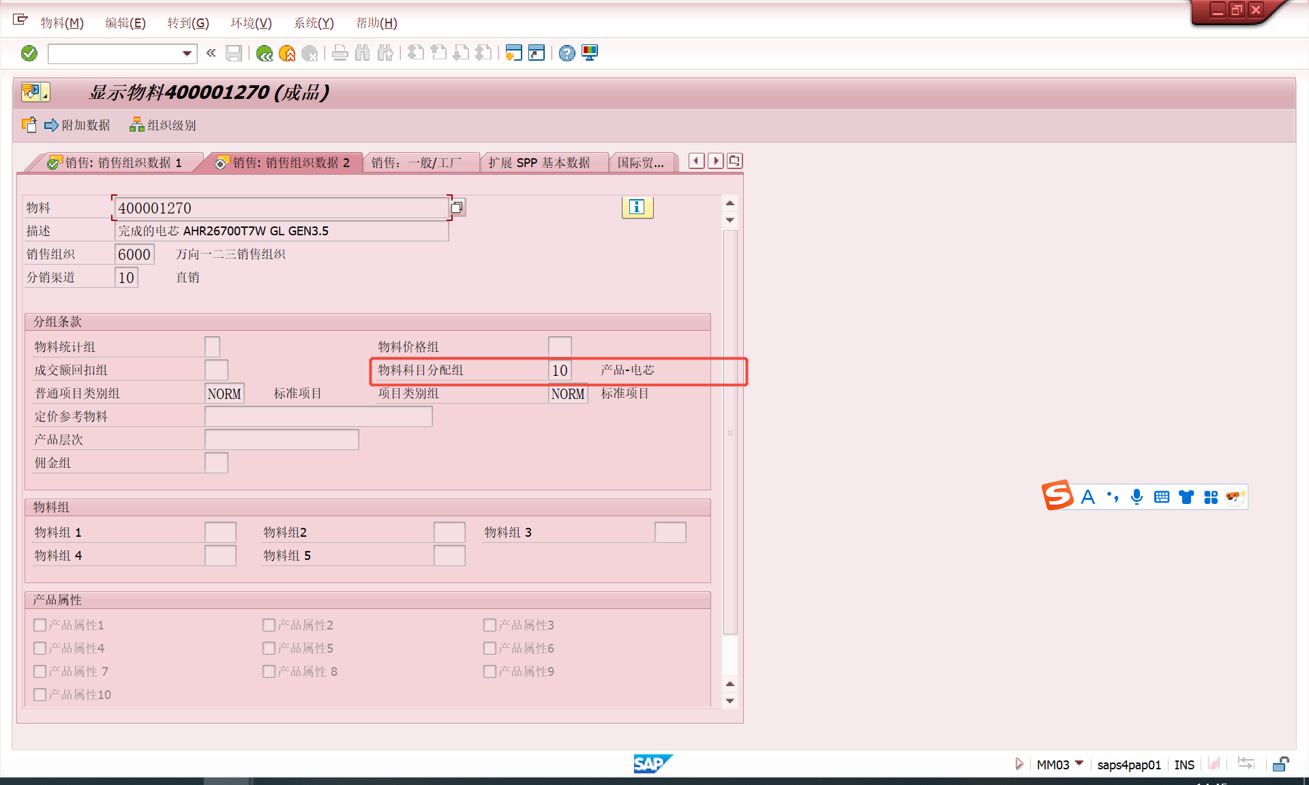Click the green Enter checkmark icon
This screenshot has height=785, width=1309.
coord(29,53)
